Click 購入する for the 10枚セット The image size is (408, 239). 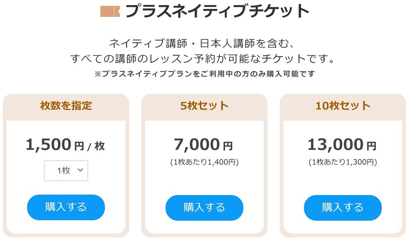click(x=343, y=207)
